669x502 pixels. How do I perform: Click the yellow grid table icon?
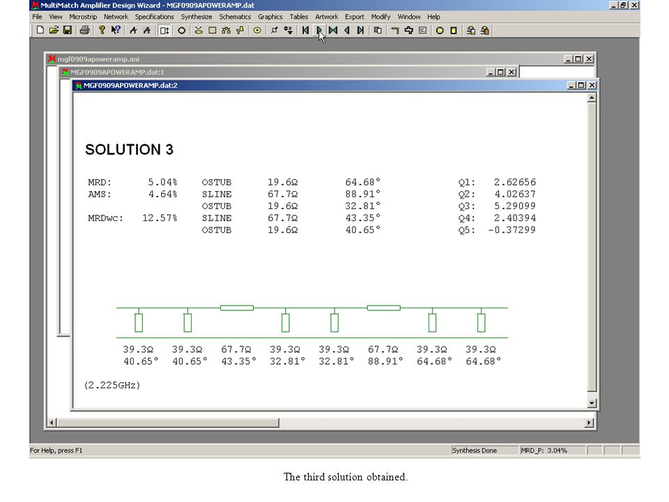tap(213, 30)
